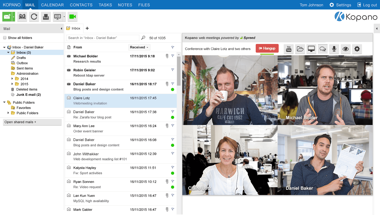The width and height of the screenshot is (380, 215).
Task: Click the green category dot on Kalysta Hayley mail
Action: click(x=173, y=173)
